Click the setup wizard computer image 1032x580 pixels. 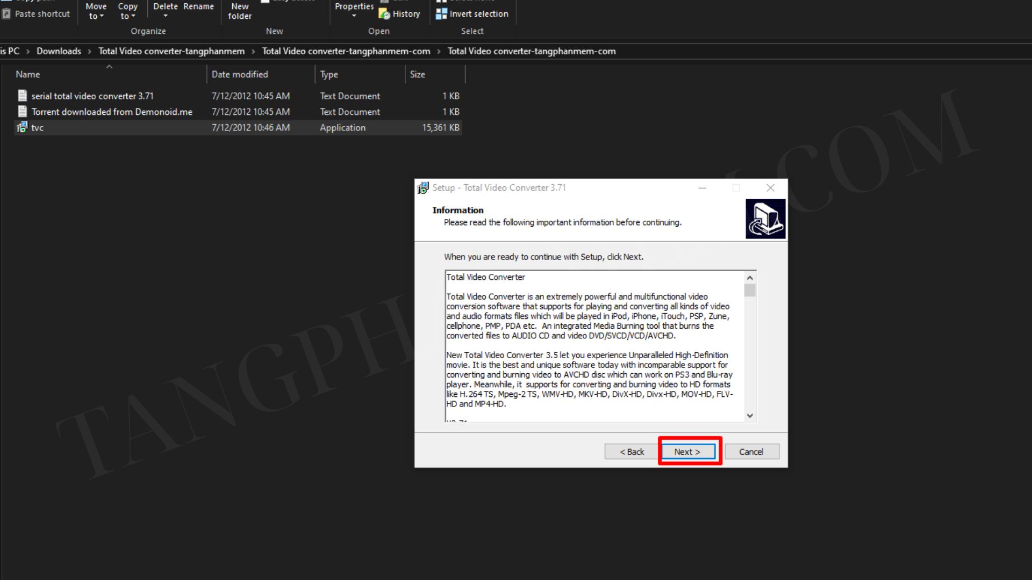click(765, 219)
